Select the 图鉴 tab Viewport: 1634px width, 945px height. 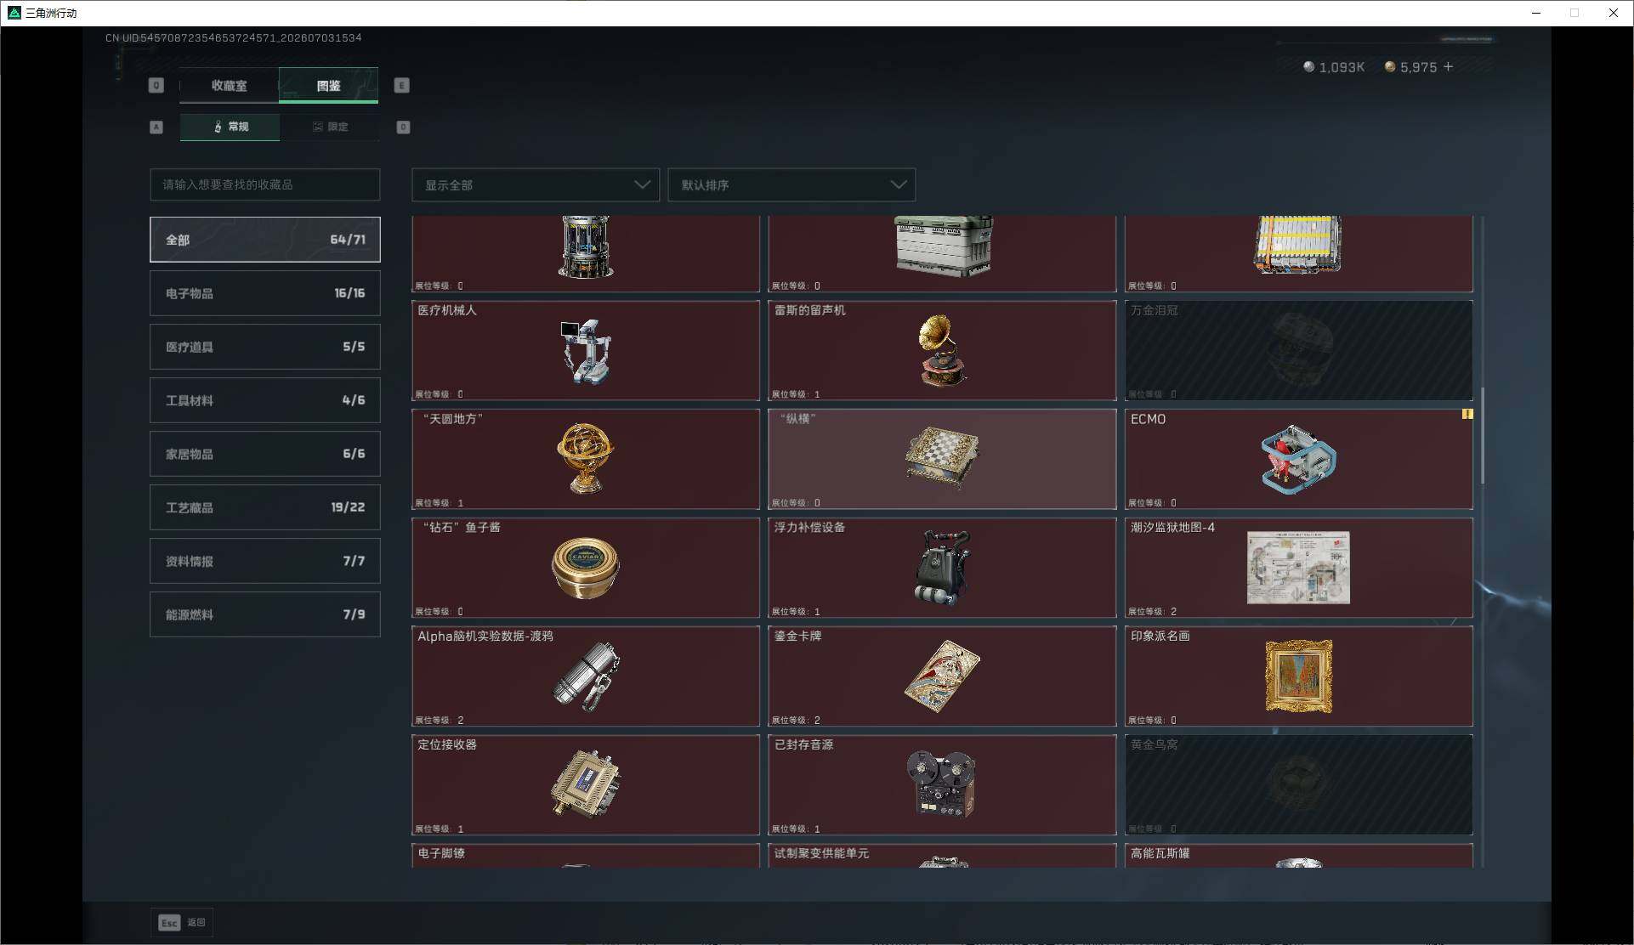click(329, 85)
